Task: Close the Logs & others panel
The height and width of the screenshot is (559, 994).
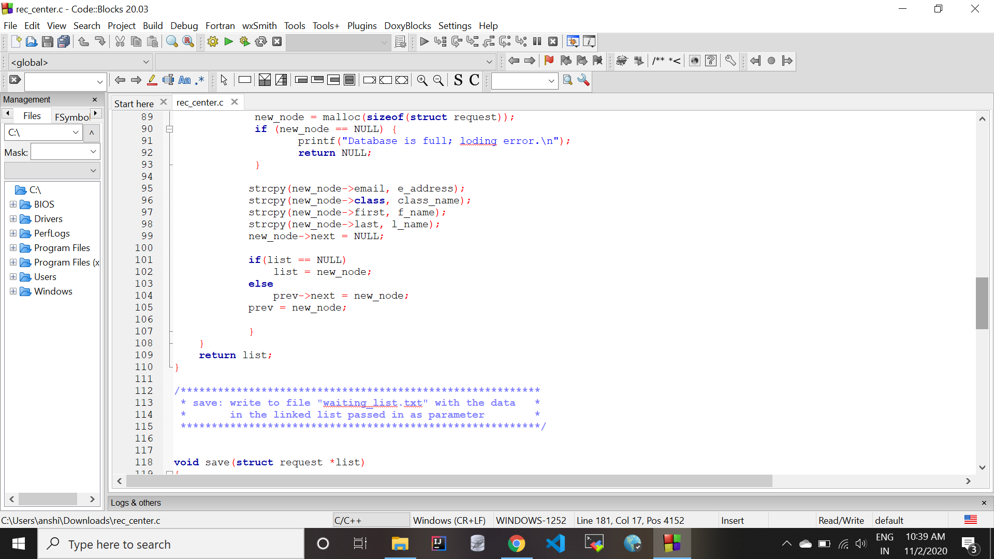Action: click(984, 503)
